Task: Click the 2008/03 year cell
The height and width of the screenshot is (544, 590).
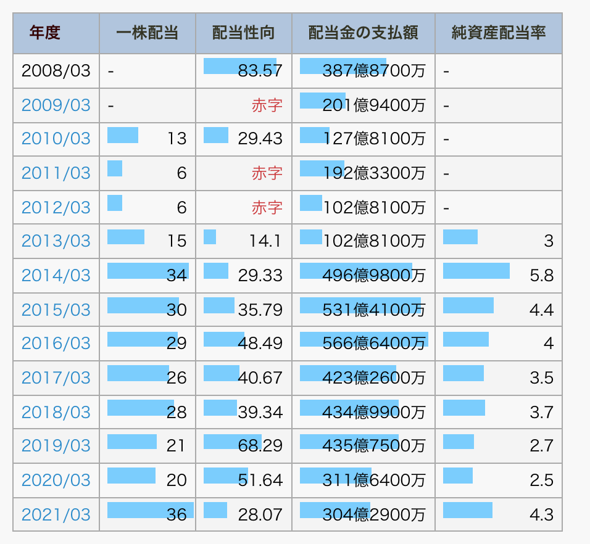Action: click(x=56, y=71)
